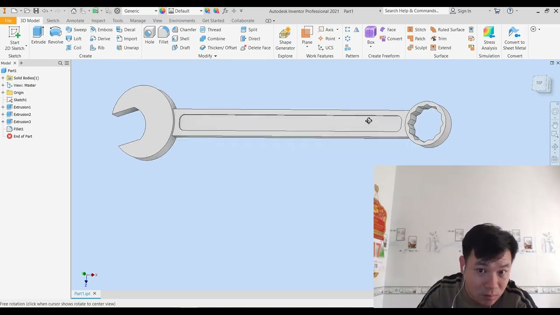Open the Collaborate tab
Viewport: 560px width, 315px height.
point(243,21)
